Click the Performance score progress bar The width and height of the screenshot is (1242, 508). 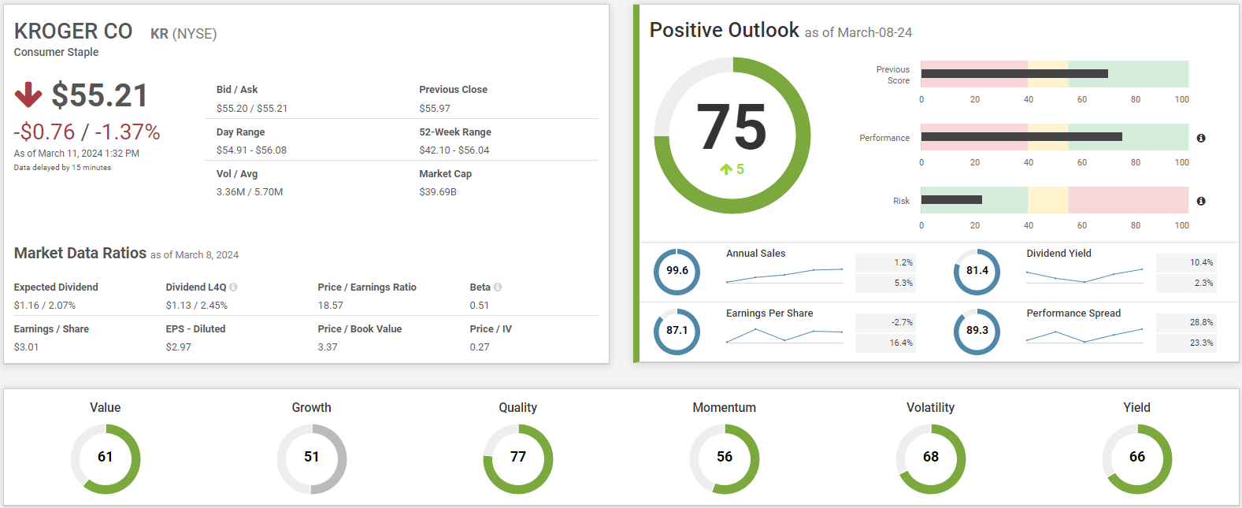(x=1055, y=137)
